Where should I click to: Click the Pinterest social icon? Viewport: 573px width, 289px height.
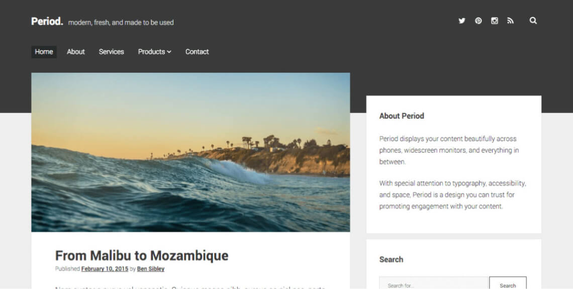pos(478,21)
